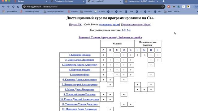Switch to the 'Турниры - Contester' tab
The image size is (198, 111).
point(67,1)
